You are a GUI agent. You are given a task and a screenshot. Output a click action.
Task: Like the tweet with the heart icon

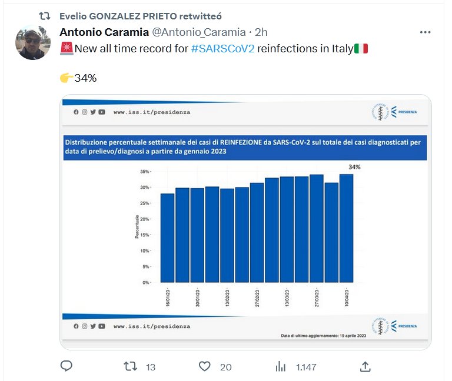pos(204,366)
